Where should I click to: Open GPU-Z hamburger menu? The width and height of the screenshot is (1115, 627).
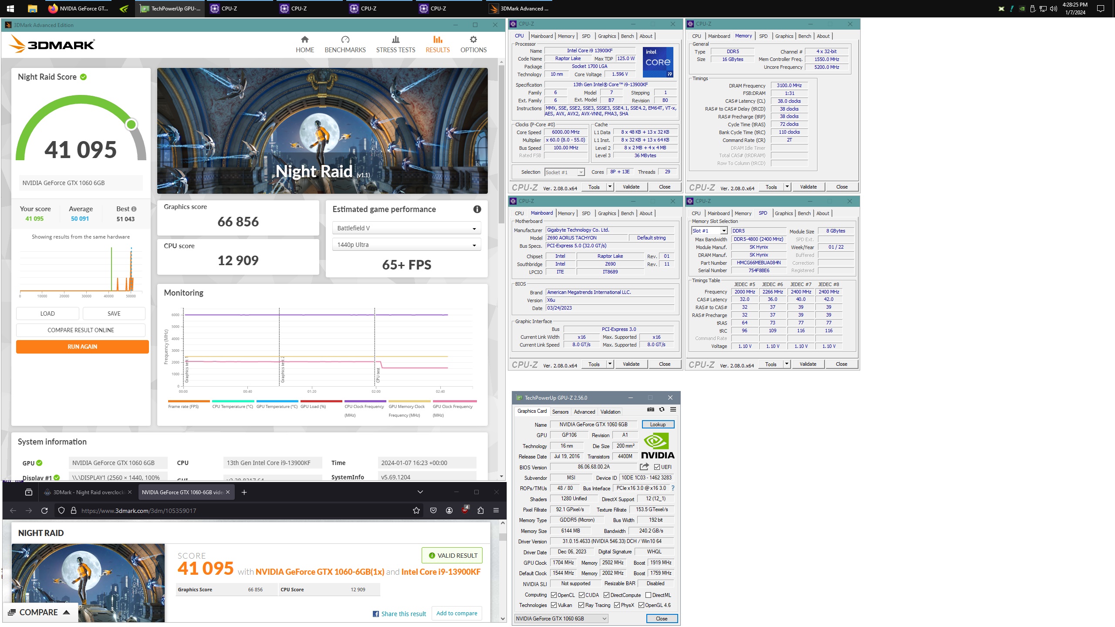point(673,409)
